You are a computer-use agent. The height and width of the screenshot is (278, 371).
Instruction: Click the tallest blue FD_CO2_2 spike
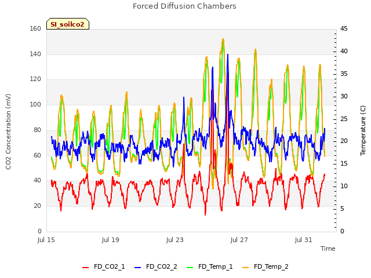click(228, 55)
